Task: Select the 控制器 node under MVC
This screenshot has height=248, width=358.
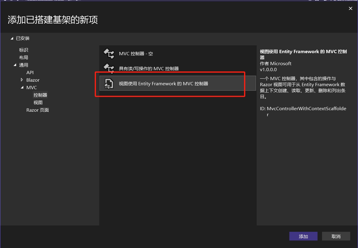Action: coord(40,95)
